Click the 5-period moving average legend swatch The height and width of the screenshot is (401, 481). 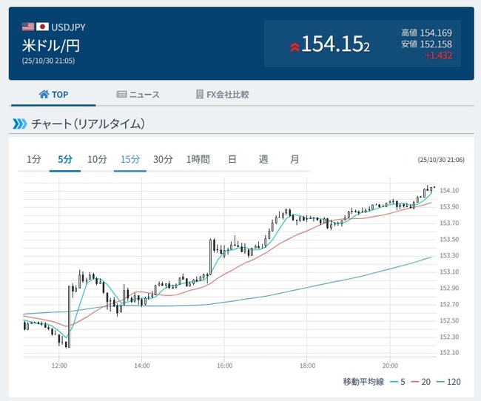(392, 382)
